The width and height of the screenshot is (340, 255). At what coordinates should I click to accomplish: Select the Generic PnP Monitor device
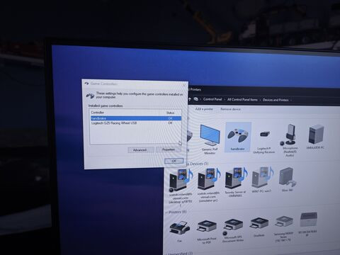210,139
